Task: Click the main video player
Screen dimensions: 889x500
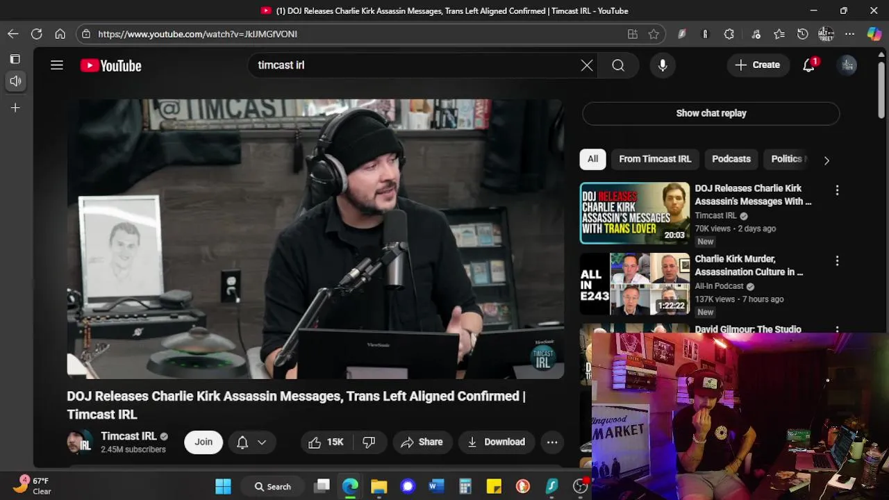Action: coord(315,238)
